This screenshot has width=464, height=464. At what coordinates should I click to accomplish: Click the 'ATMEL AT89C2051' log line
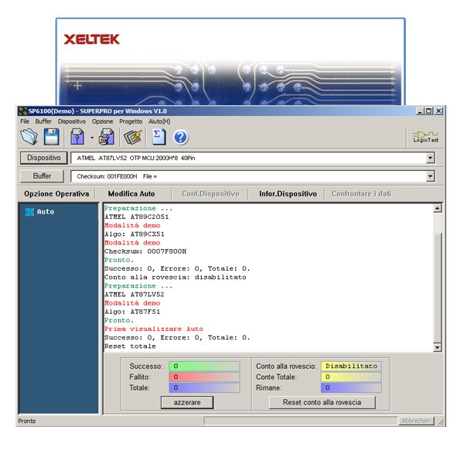point(136,217)
